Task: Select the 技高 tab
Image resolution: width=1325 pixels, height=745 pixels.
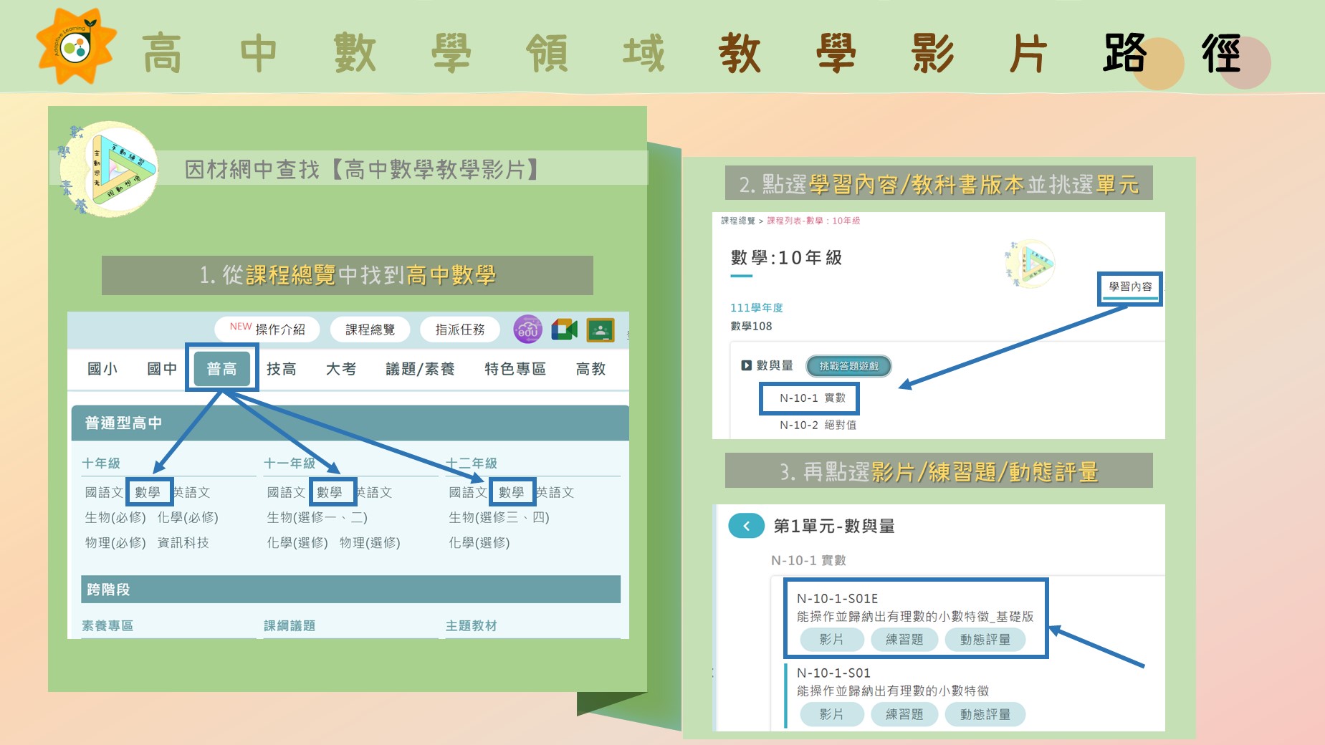Action: [x=282, y=369]
